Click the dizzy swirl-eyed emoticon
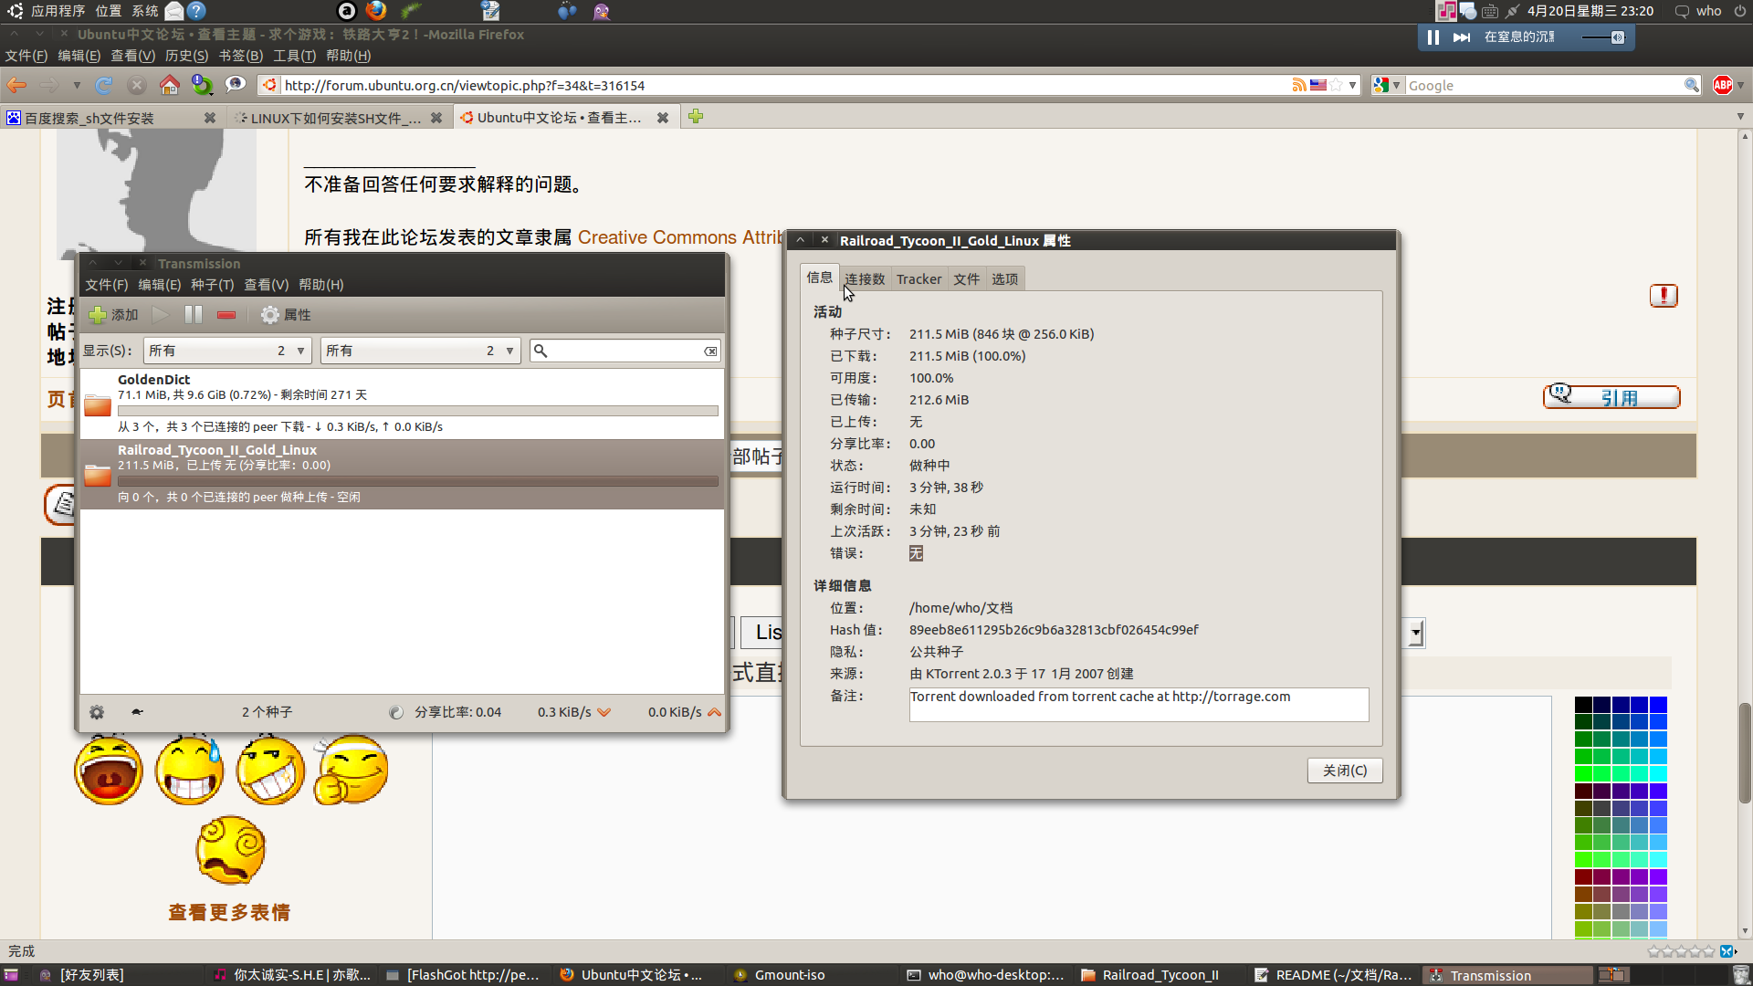This screenshot has width=1753, height=986. point(230,850)
